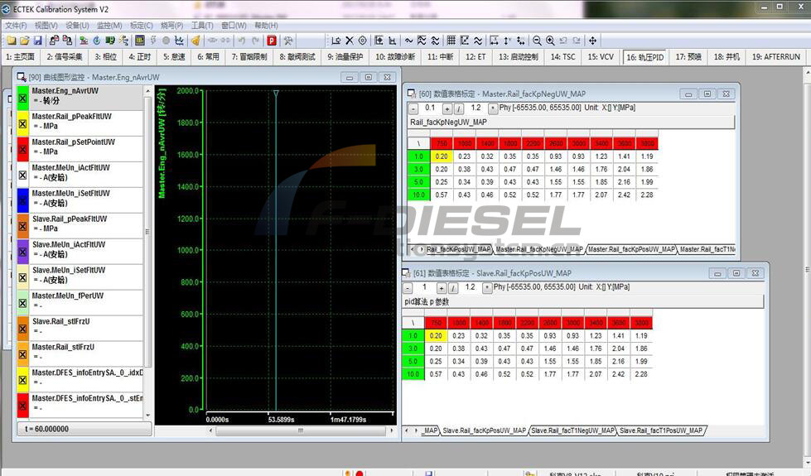Select Slave.Rail_facT1NegUW_MAP sheet tab
811x476 pixels.
pos(572,430)
